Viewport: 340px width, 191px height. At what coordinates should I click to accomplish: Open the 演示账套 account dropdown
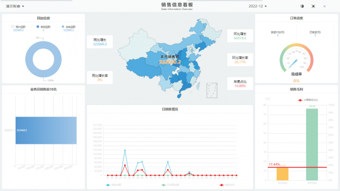15,7
